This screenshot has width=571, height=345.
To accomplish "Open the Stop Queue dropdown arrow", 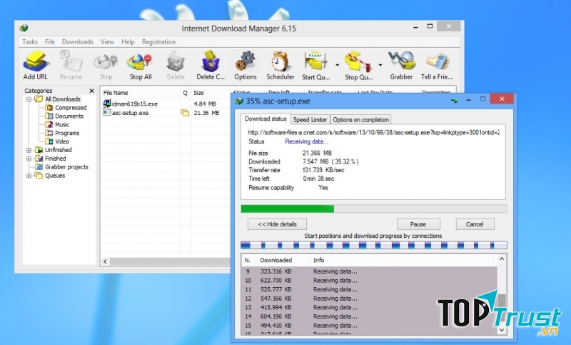I will pyautogui.click(x=380, y=65).
